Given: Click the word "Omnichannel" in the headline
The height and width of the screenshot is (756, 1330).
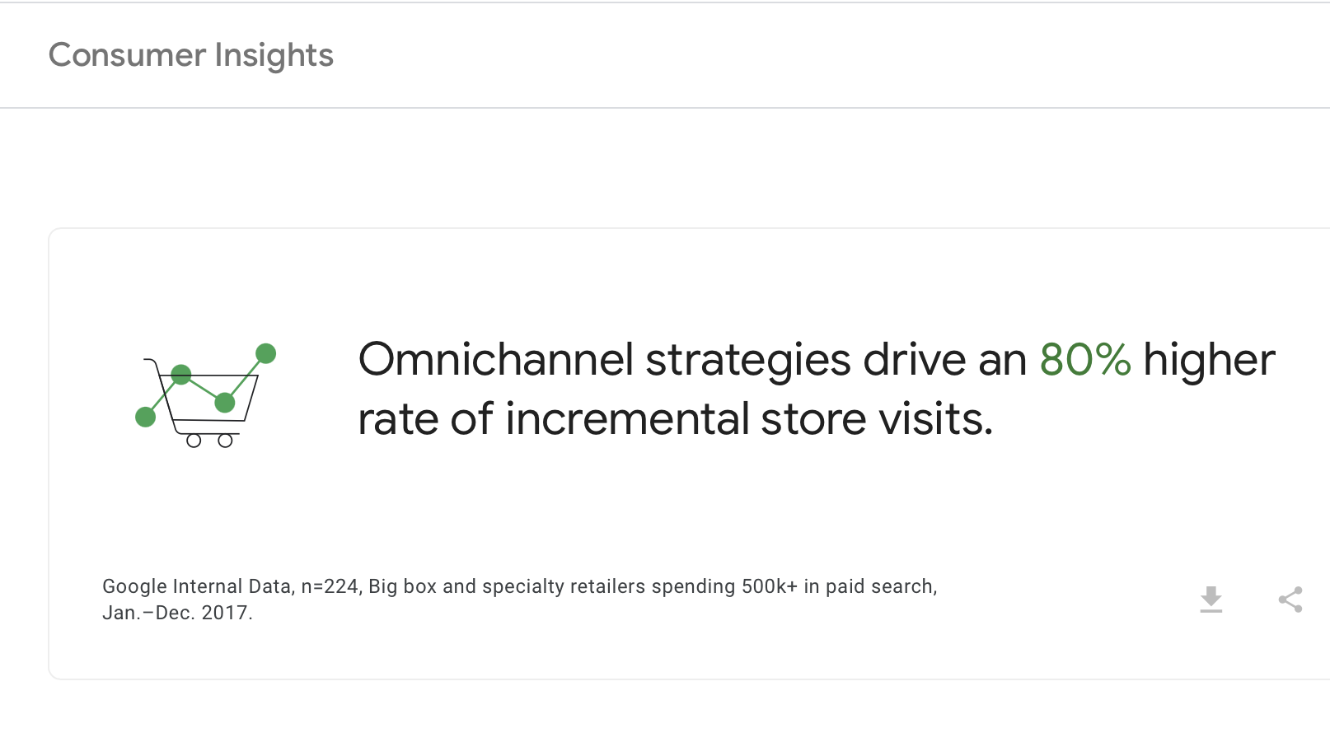Looking at the screenshot, I should [x=496, y=360].
